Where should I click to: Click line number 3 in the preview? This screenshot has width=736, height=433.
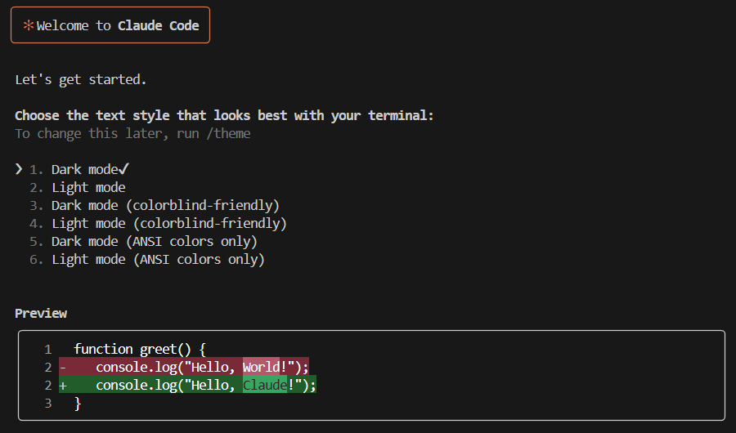click(48, 404)
